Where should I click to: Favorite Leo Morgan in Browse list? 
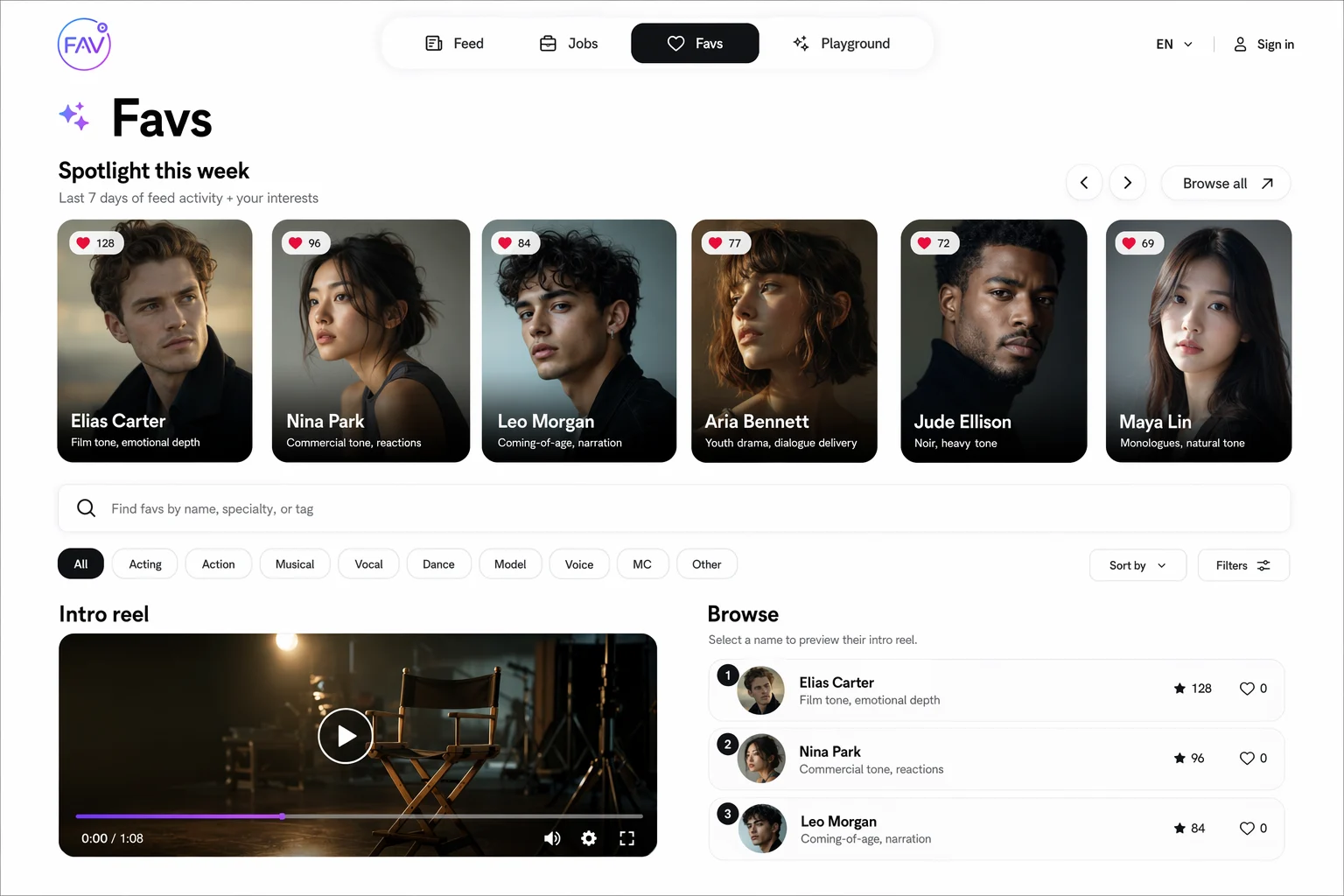[1247, 828]
